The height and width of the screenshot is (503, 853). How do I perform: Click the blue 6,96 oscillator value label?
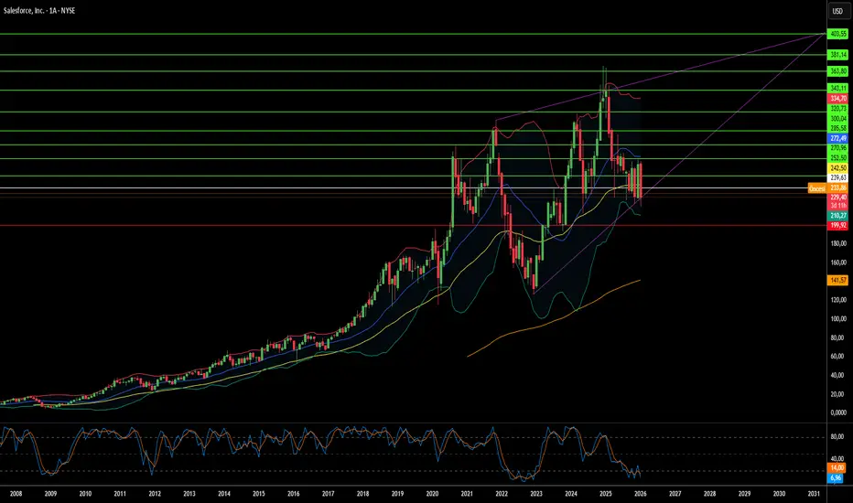837,476
